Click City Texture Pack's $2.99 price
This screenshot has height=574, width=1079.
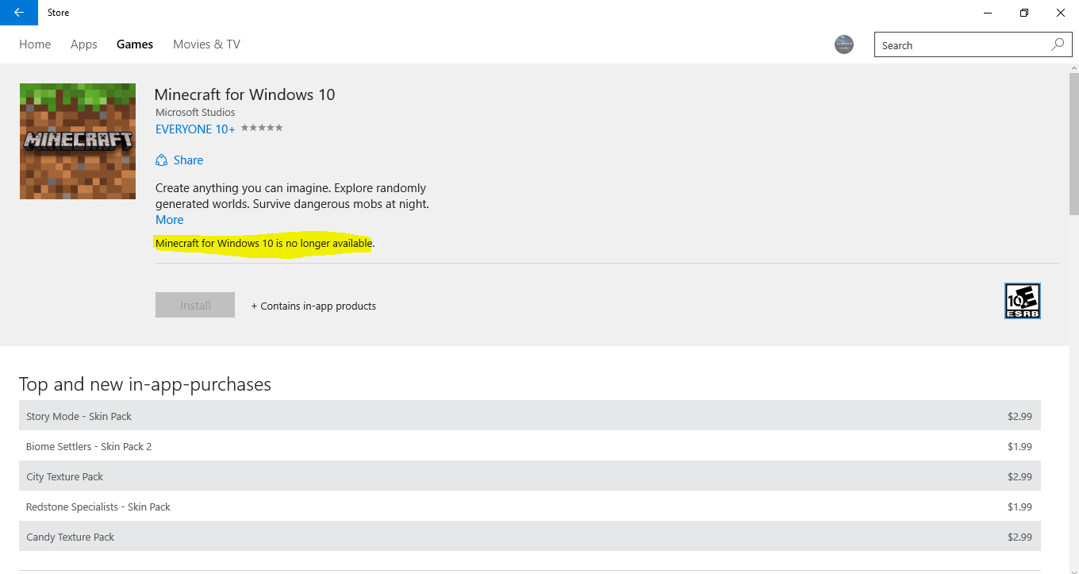click(1019, 476)
